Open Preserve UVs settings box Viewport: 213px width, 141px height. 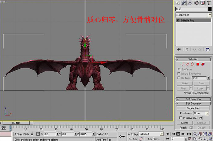(x=201, y=118)
